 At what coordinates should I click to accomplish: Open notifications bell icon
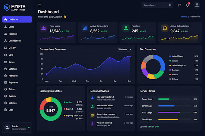pos(187,5)
